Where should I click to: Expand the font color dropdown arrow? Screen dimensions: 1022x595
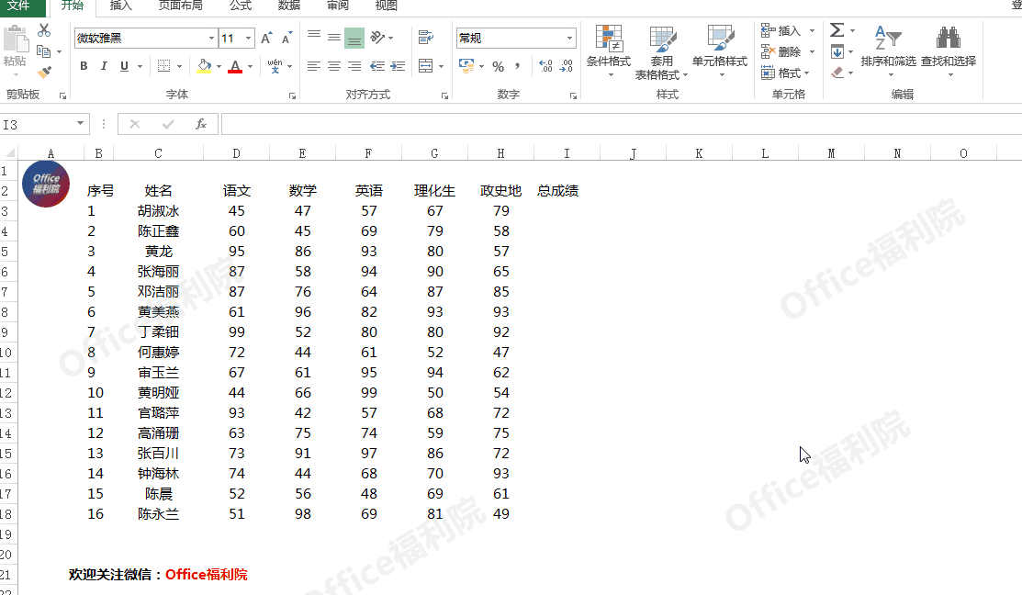pos(250,66)
